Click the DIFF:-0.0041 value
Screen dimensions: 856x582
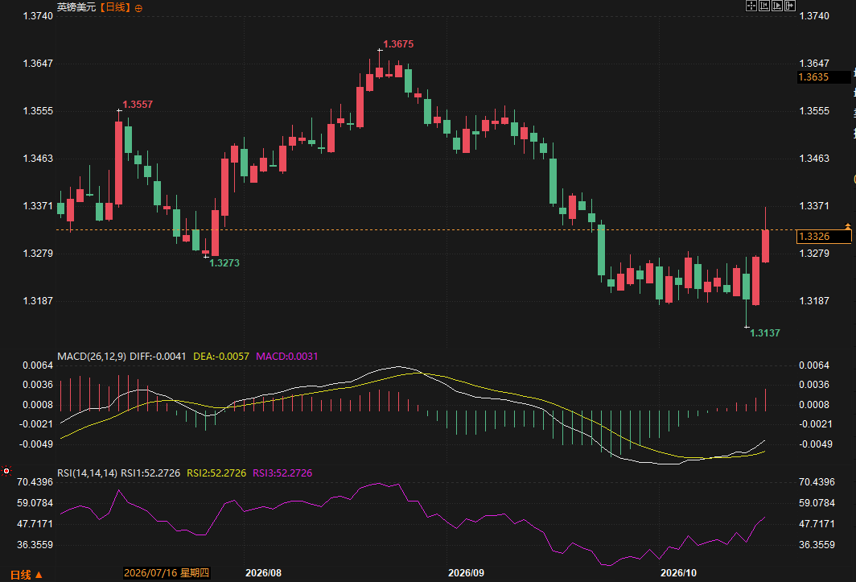pyautogui.click(x=158, y=357)
